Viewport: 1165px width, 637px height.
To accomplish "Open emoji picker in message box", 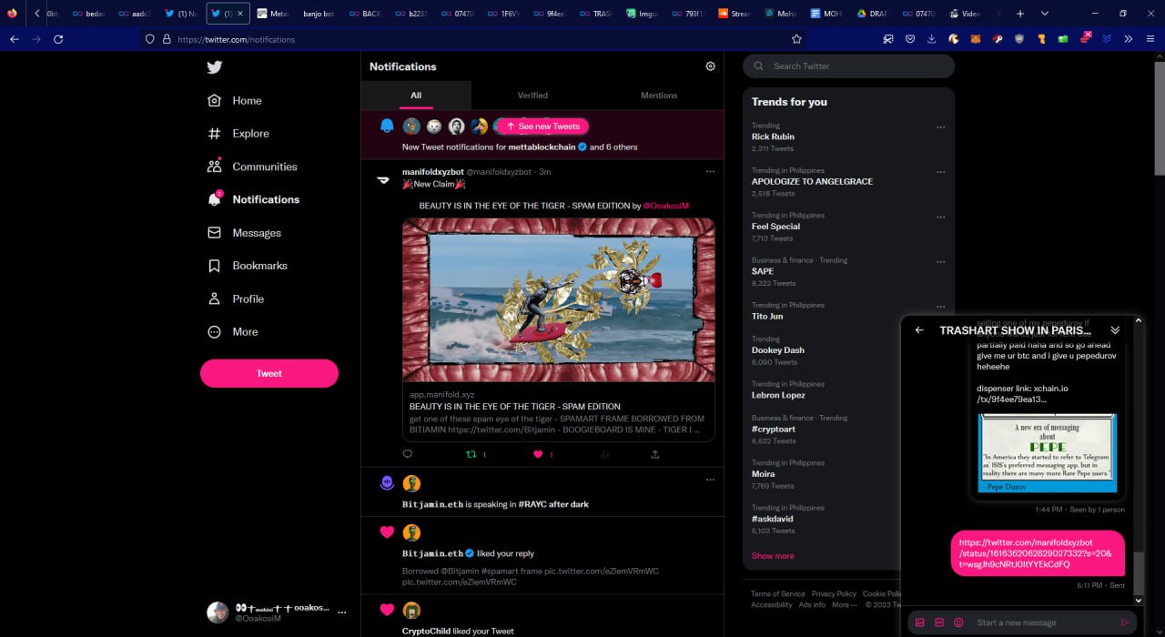I will tap(958, 622).
